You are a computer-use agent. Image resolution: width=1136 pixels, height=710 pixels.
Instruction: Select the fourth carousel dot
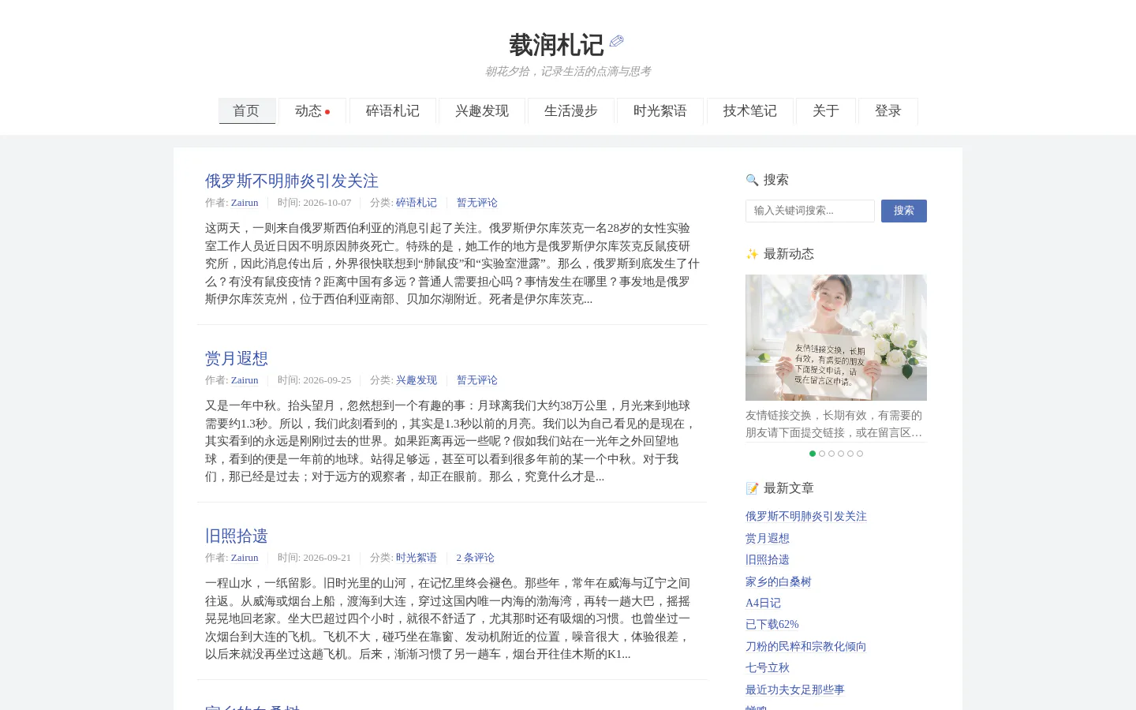841,454
